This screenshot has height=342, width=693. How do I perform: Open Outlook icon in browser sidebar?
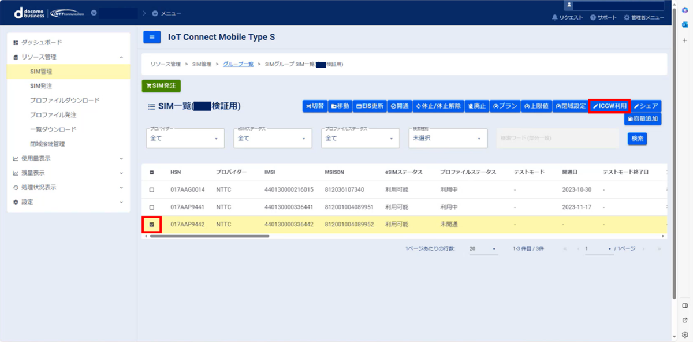click(x=685, y=25)
